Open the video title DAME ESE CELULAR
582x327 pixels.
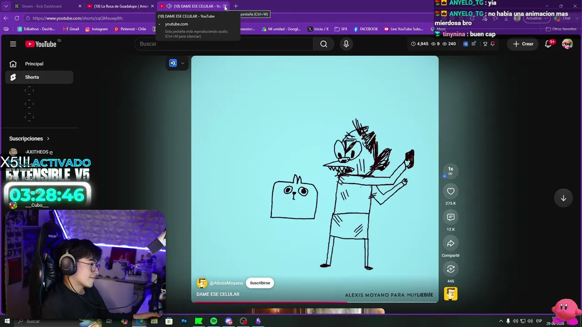[x=218, y=294]
